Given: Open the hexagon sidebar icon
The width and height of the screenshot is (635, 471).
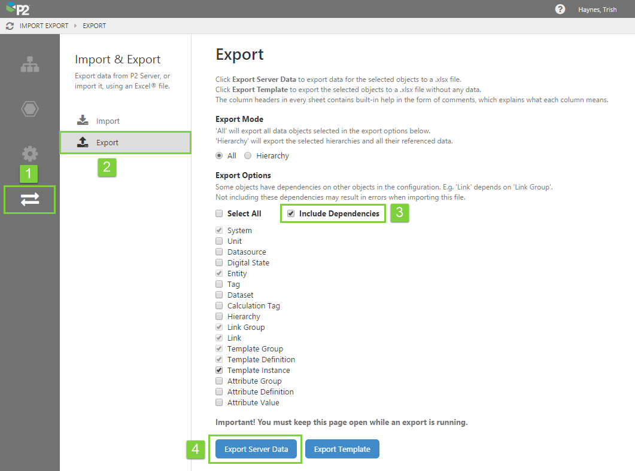Looking at the screenshot, I should 29,109.
